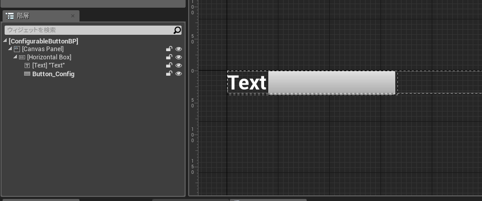Screen dimensions: 482x201
Task: Toggle lock on Canvas Panel row
Action: click(169, 49)
